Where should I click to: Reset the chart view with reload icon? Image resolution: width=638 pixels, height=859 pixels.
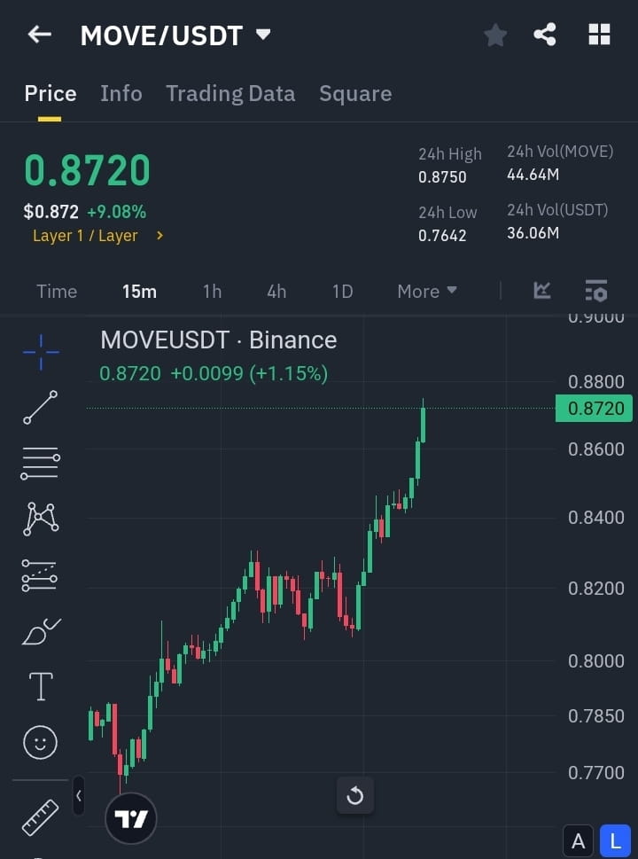point(354,795)
